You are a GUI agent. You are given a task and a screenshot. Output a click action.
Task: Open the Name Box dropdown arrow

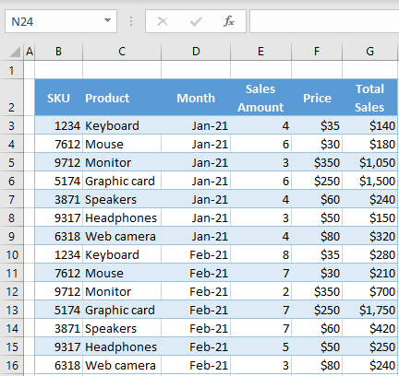pyautogui.click(x=107, y=20)
